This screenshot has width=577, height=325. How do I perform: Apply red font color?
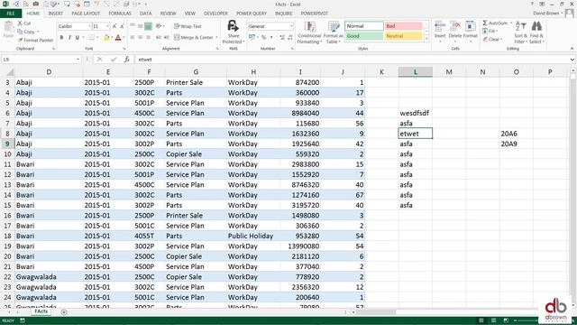118,37
